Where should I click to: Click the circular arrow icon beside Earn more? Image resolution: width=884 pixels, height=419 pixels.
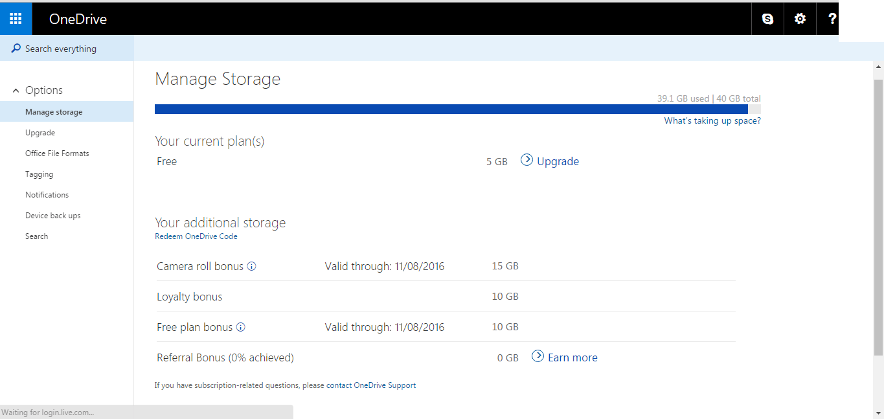coord(538,356)
